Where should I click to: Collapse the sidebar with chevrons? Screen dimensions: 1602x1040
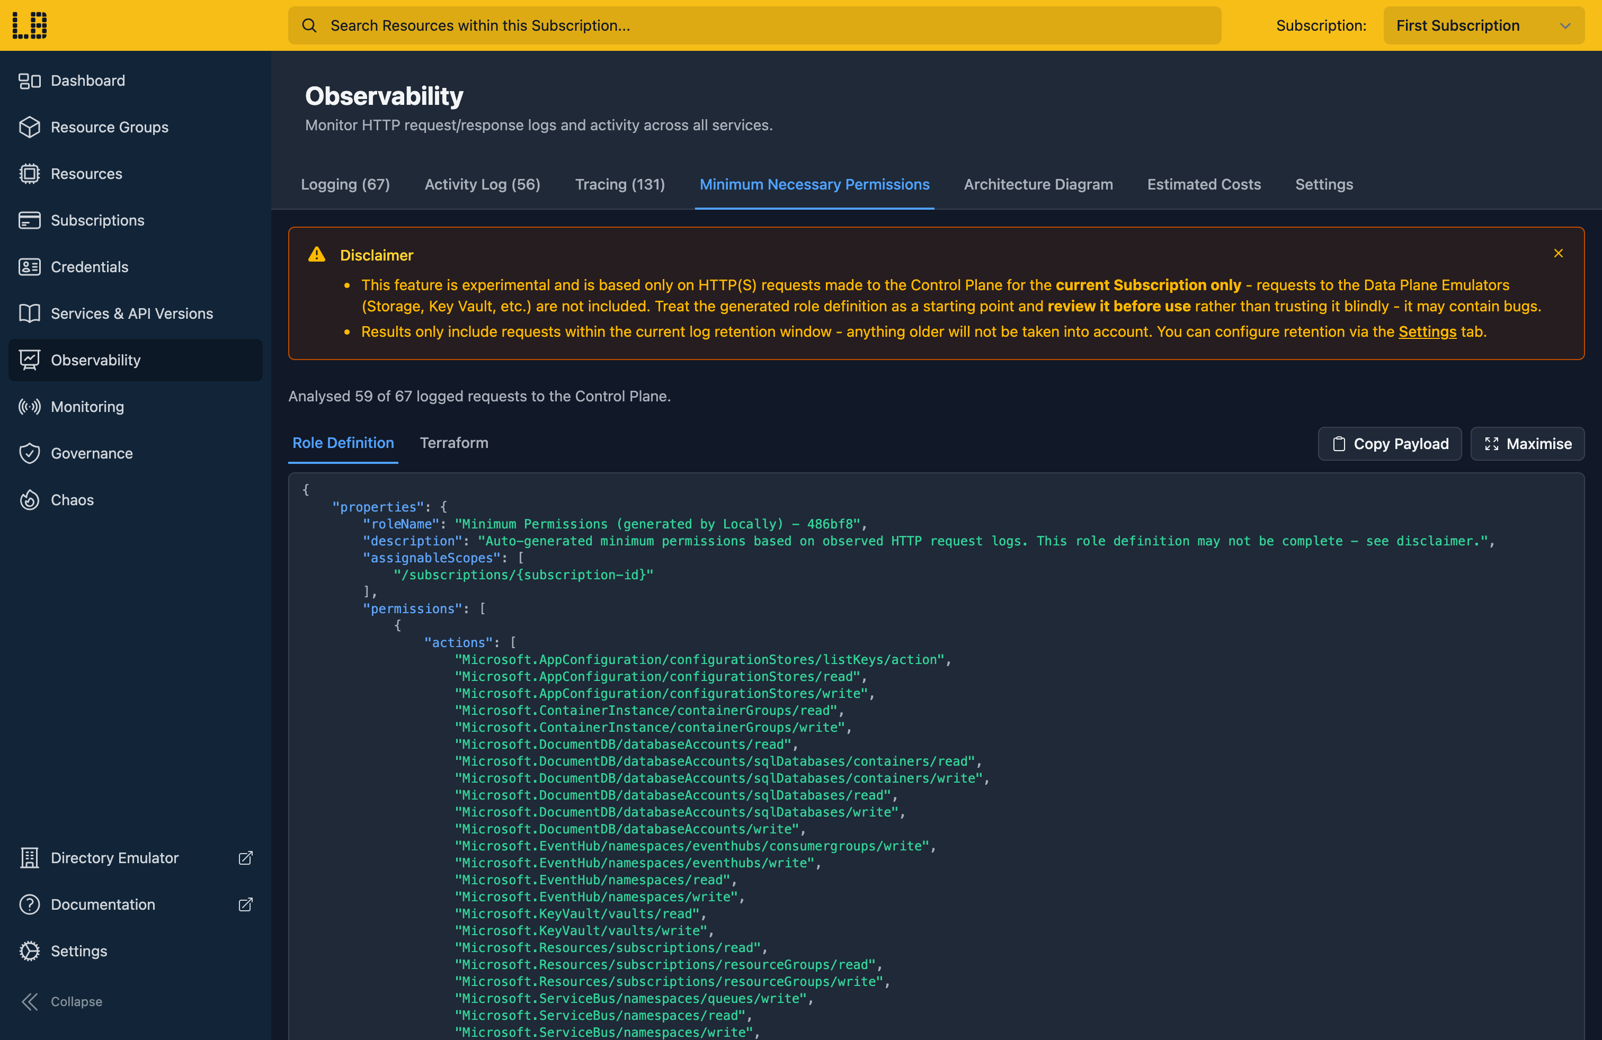coord(30,1002)
